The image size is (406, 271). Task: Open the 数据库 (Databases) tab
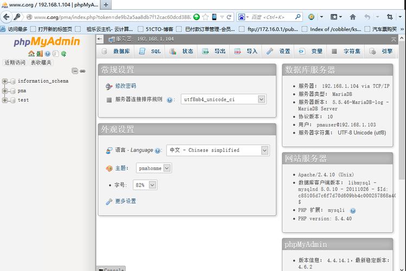(x=116, y=51)
